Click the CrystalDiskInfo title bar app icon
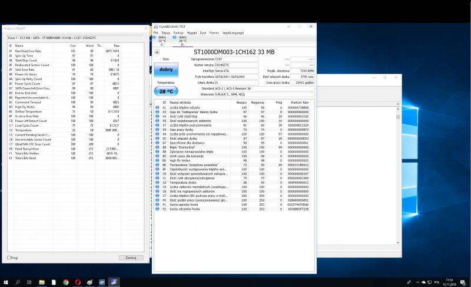The image size is (471, 287). click(156, 27)
